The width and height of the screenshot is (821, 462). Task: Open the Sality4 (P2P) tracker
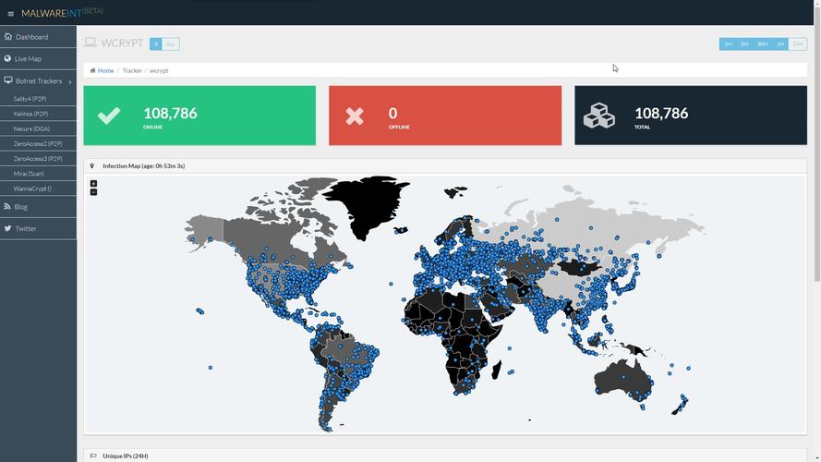[30, 98]
